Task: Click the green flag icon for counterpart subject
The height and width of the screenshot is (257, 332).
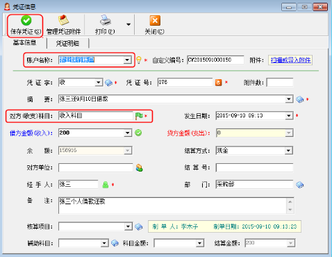Action: 139,116
